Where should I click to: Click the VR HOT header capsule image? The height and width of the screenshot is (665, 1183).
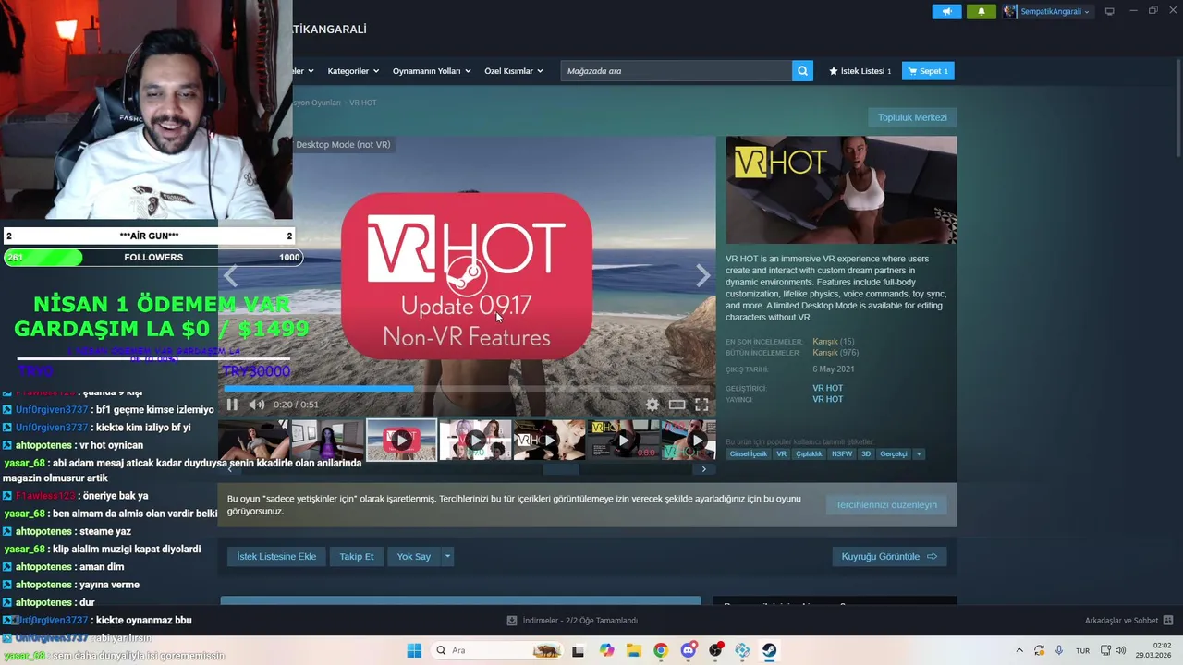(841, 190)
